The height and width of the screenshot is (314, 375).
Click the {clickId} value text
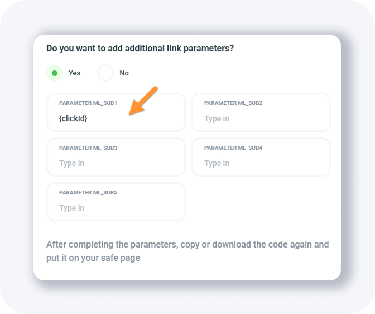pyautogui.click(x=73, y=118)
